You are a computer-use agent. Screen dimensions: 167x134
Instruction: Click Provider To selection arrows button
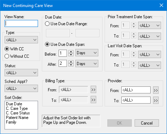[156, 100]
